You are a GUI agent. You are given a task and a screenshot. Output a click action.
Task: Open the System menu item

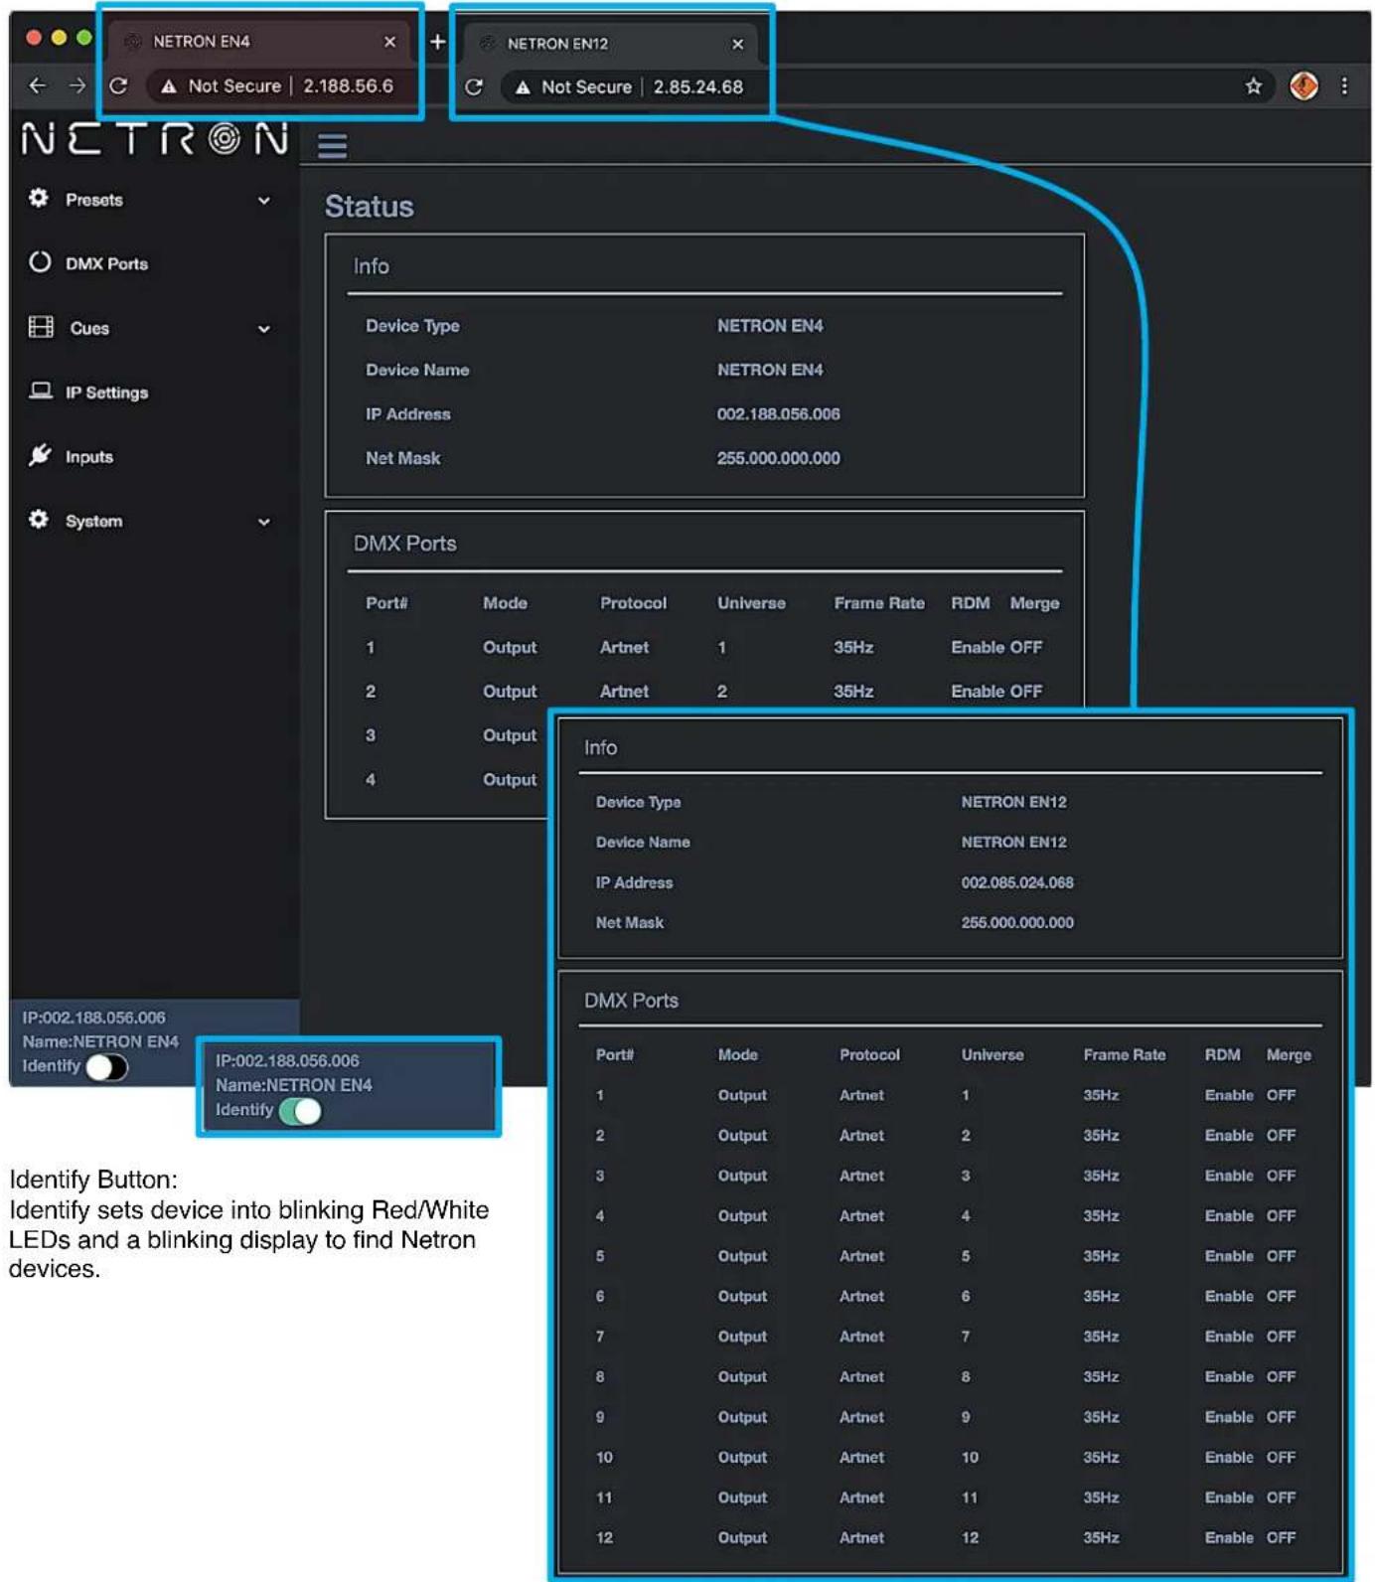[93, 521]
